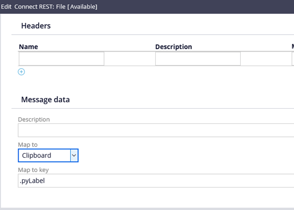This screenshot has height=210, width=294.
Task: Click the cut-off input in the third column
Action: (293, 59)
